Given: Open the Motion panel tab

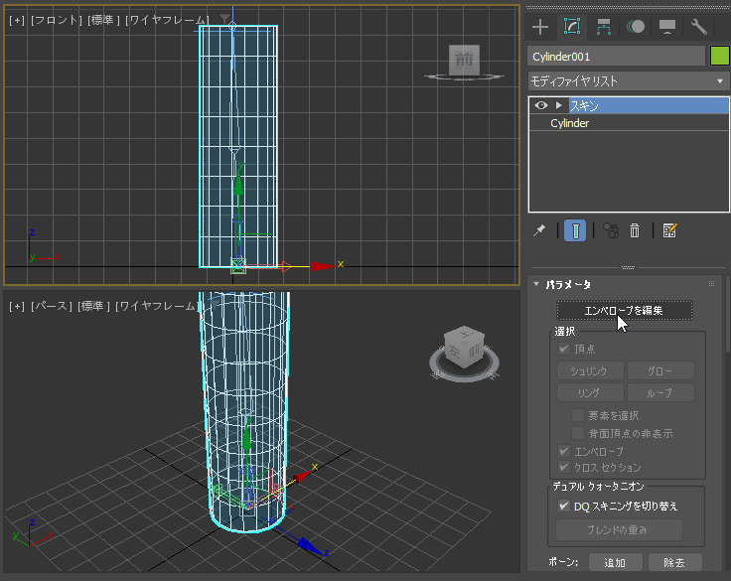Looking at the screenshot, I should tap(636, 27).
